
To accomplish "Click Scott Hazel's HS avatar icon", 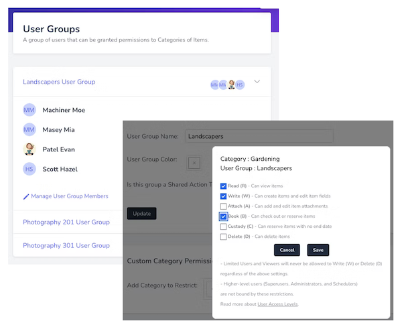I will point(29,169).
